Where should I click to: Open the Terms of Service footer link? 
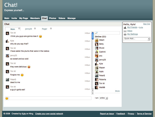click(x=144, y=114)
